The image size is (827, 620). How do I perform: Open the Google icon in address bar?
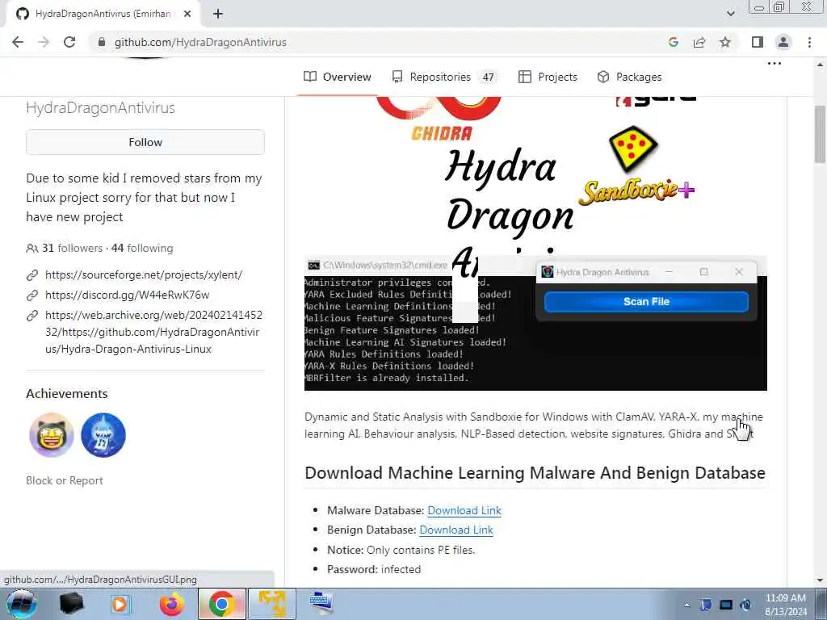(x=673, y=42)
